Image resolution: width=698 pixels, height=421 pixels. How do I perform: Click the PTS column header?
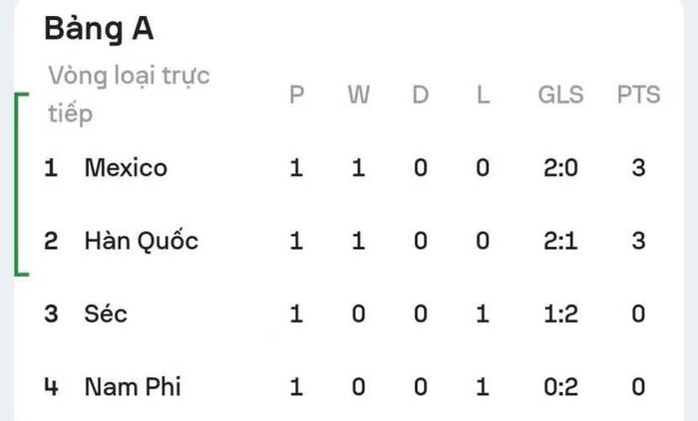[638, 95]
